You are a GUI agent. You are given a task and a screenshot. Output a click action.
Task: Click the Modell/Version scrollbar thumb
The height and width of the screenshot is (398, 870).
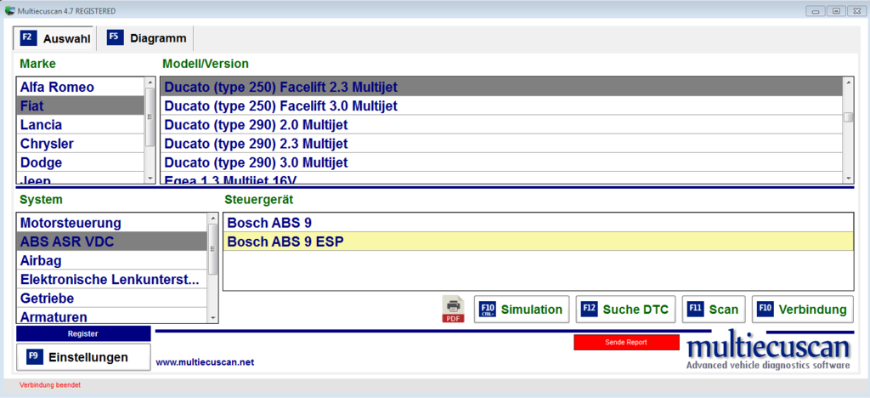tap(849, 117)
